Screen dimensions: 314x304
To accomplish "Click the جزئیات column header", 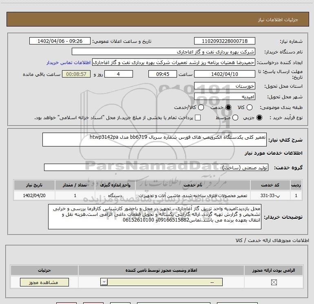I will point(44,270).
